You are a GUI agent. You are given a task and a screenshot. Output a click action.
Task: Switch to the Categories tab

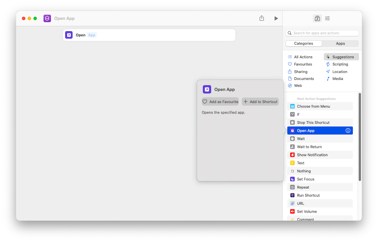(304, 43)
